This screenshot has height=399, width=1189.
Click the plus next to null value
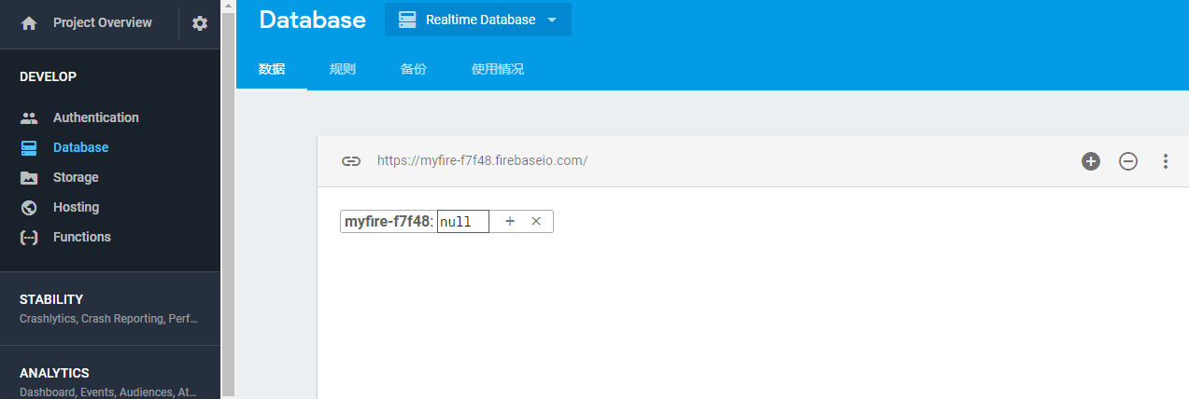[510, 221]
